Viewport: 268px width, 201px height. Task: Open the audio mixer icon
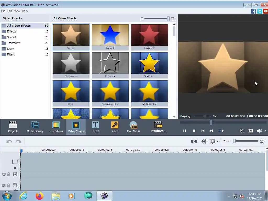tap(204, 141)
